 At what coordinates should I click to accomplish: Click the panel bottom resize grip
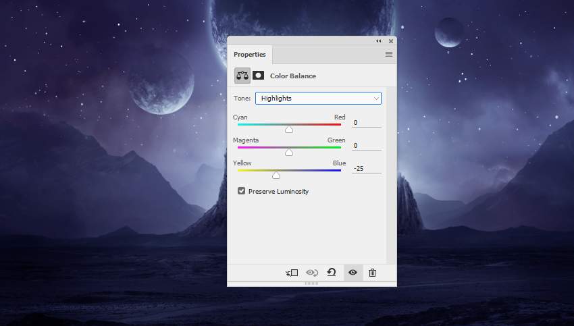(x=311, y=283)
